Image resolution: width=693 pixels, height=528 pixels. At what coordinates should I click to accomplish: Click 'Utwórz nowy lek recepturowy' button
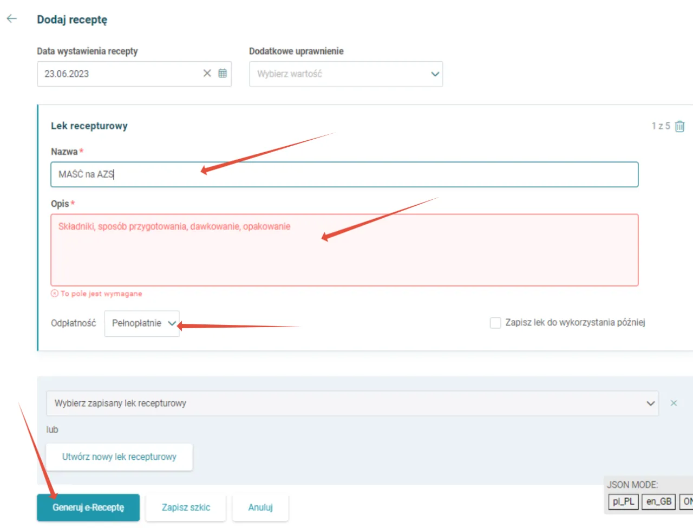tap(119, 457)
